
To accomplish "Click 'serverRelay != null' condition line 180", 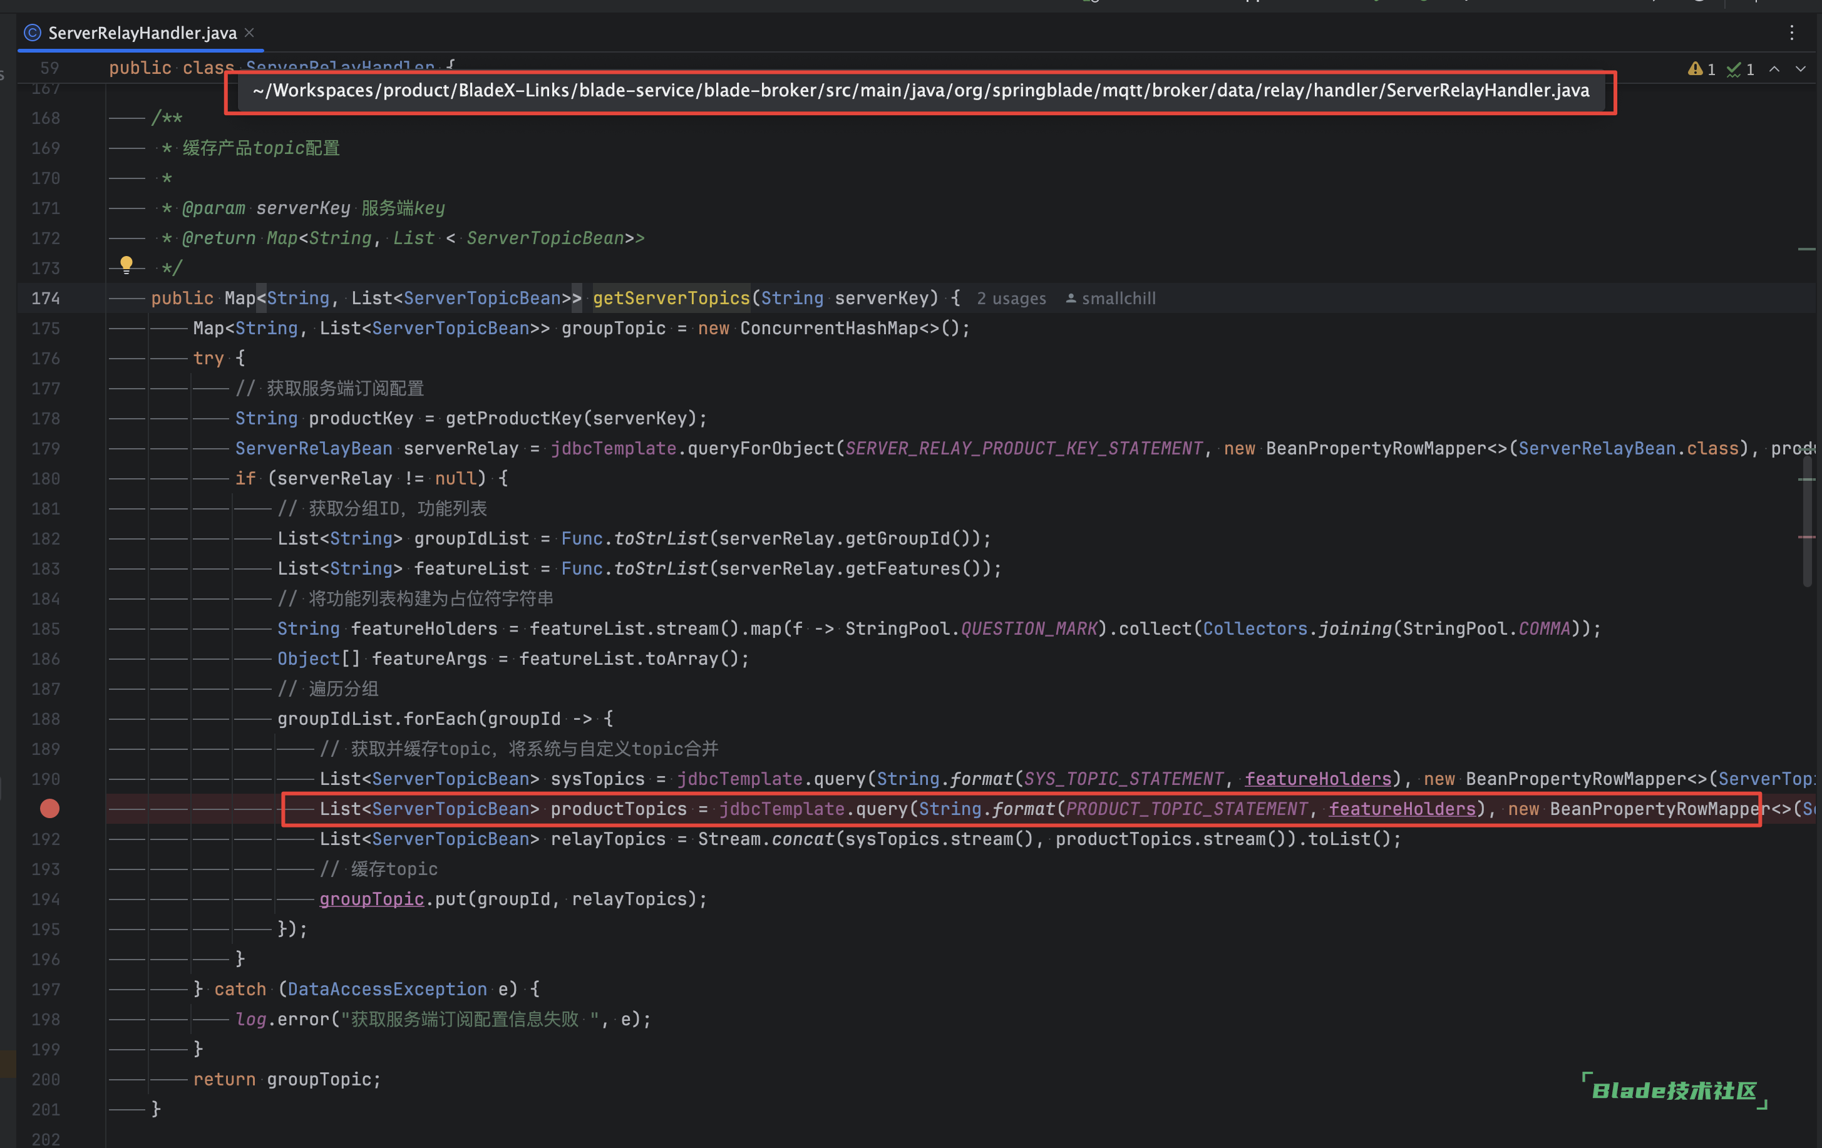I will pos(377,479).
